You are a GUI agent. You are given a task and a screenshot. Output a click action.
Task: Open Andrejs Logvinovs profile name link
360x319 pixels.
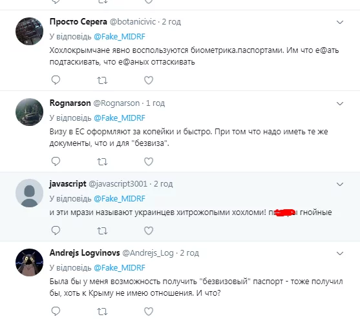85,252
